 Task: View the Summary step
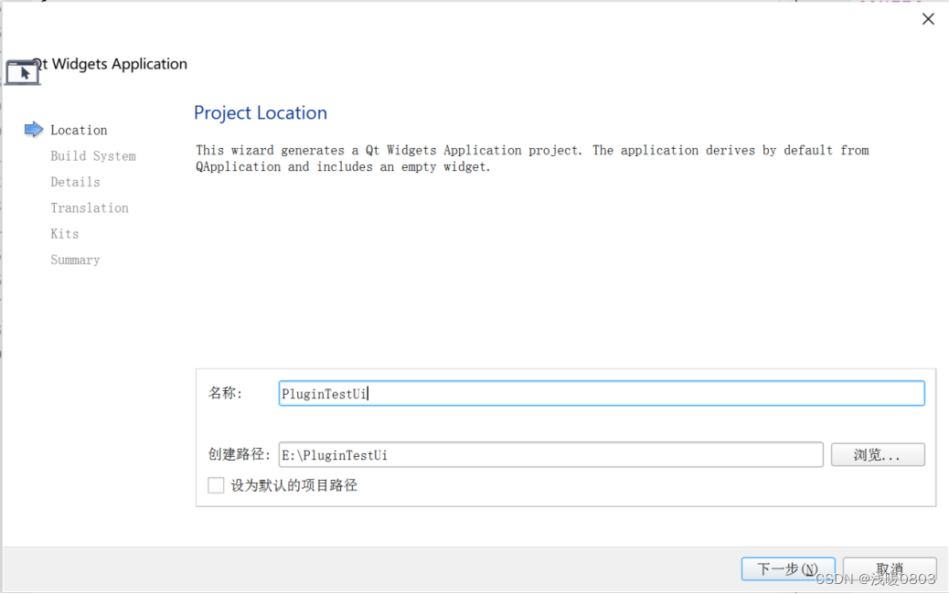[x=74, y=260]
